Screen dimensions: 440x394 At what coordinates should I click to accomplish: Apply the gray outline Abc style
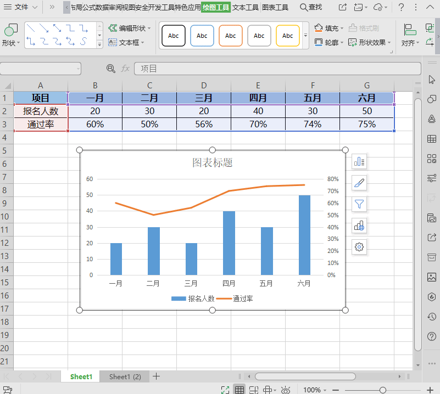coord(259,36)
